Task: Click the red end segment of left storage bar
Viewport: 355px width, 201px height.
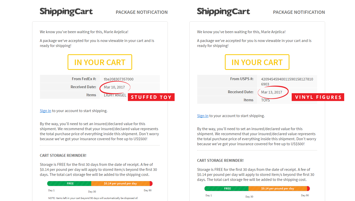Action: pos(151,183)
